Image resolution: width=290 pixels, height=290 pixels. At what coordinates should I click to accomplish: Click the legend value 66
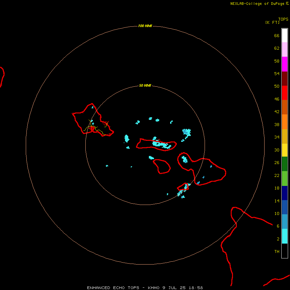click(277, 35)
